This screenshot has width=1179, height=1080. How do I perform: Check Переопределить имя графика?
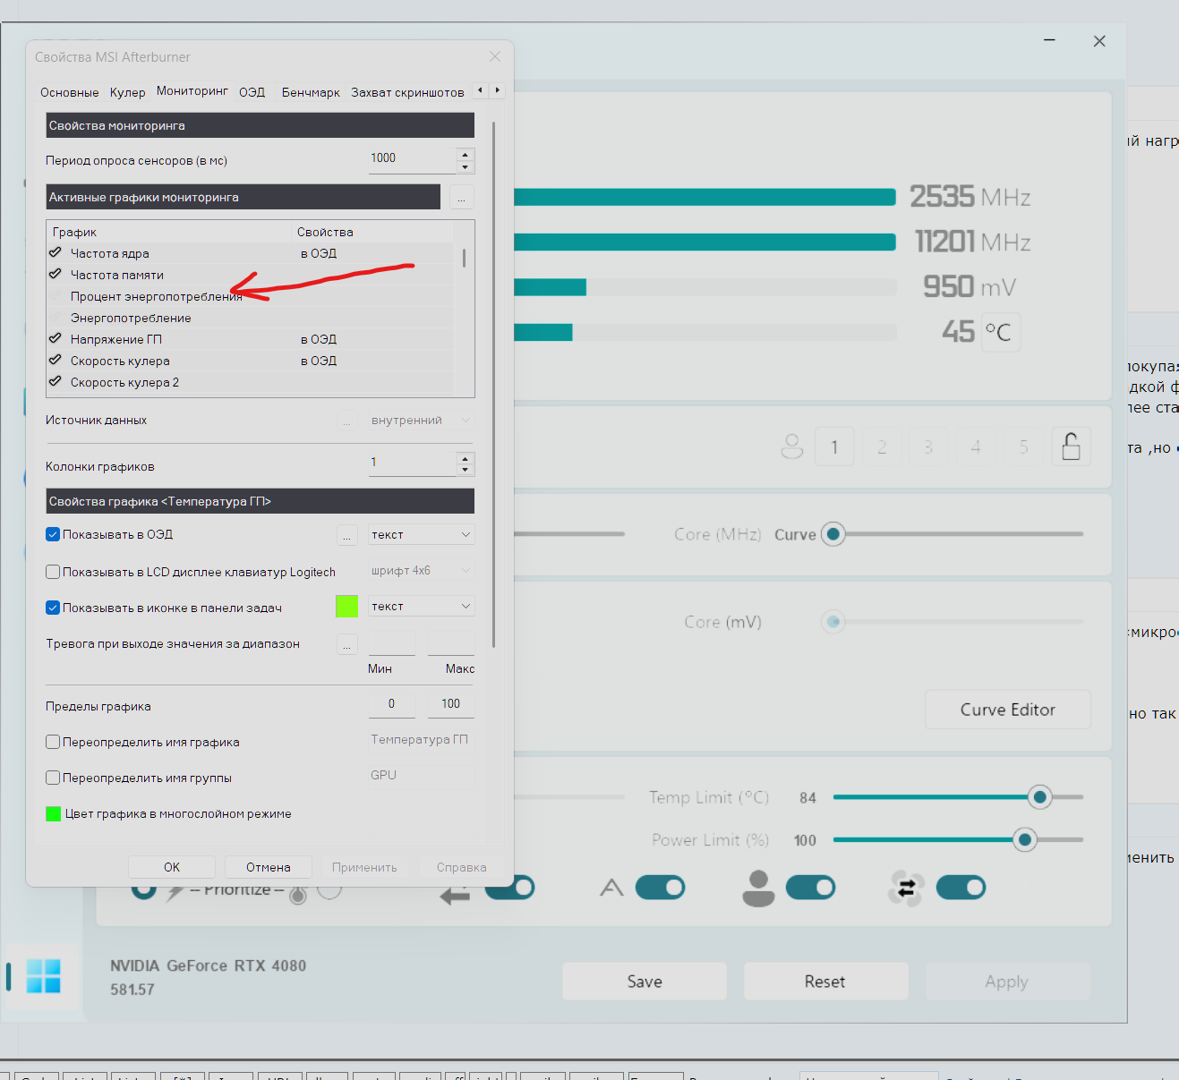tap(53, 742)
